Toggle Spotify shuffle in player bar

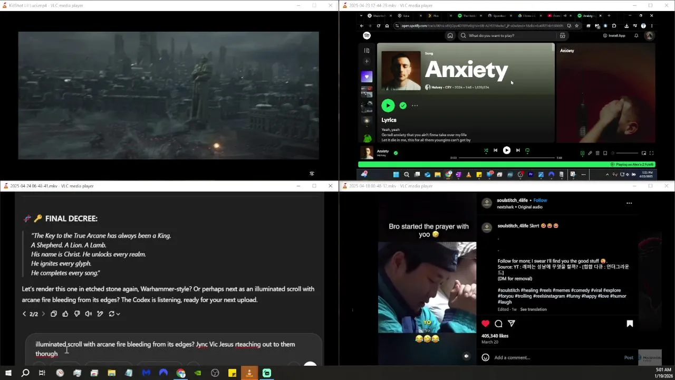click(486, 150)
